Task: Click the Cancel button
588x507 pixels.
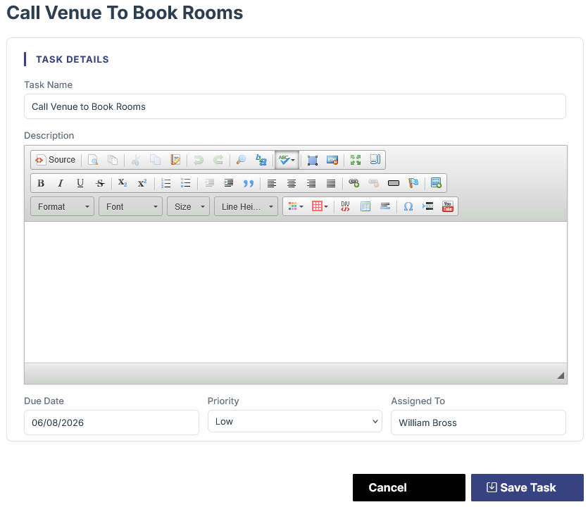Action: [x=408, y=487]
